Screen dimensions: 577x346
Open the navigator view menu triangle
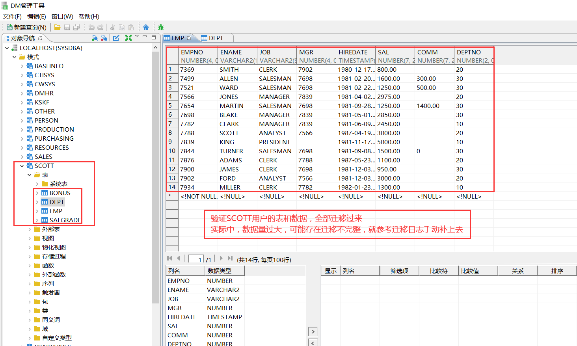137,36
